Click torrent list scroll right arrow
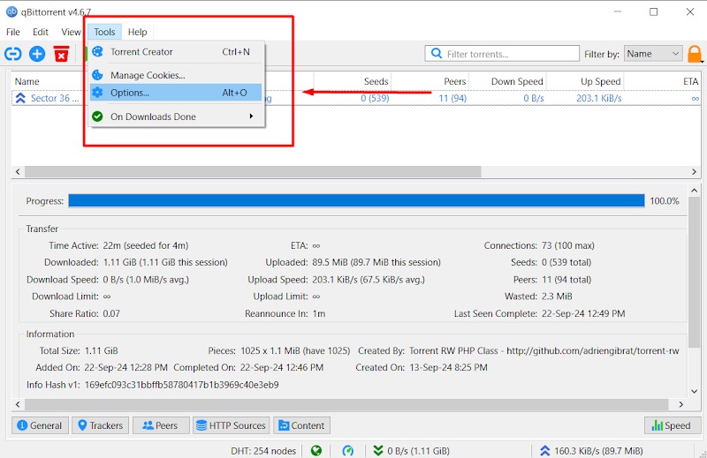This screenshot has height=458, width=707. [x=694, y=171]
